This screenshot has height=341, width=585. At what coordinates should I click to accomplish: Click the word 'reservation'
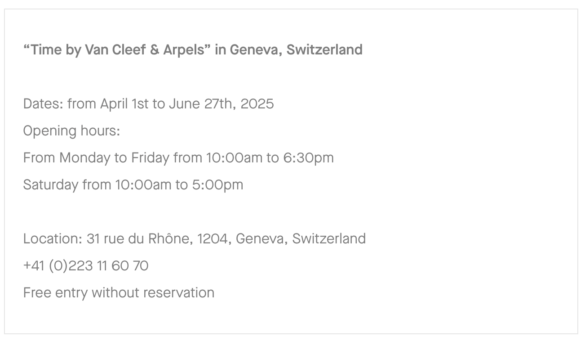pyautogui.click(x=179, y=293)
